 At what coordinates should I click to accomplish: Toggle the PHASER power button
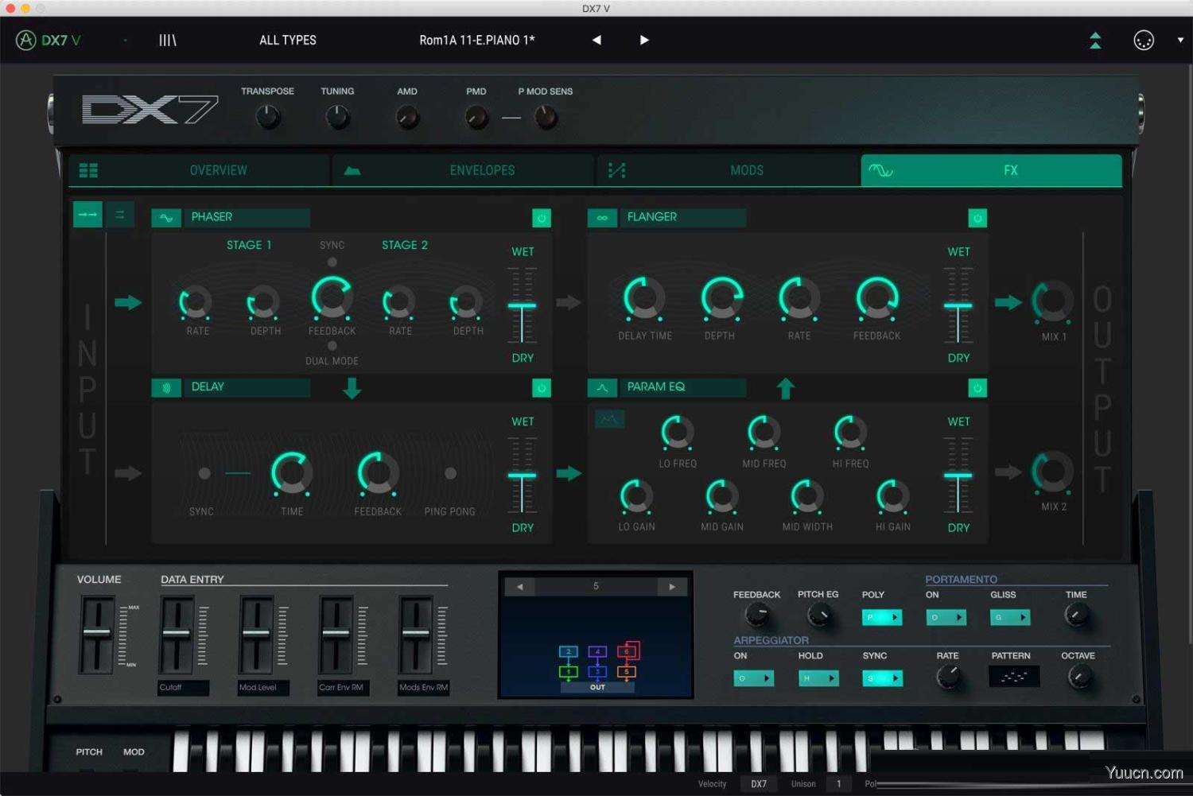pos(542,218)
